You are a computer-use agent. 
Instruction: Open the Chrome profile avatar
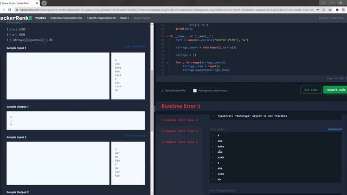click(343, 10)
